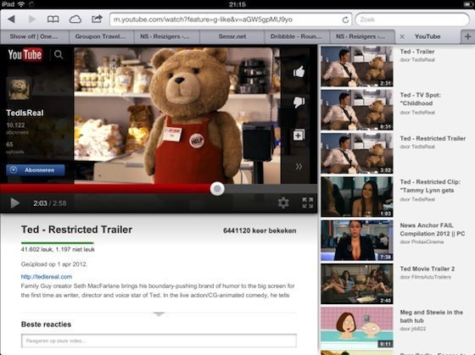Click the YouTube logo

pyautogui.click(x=25, y=55)
